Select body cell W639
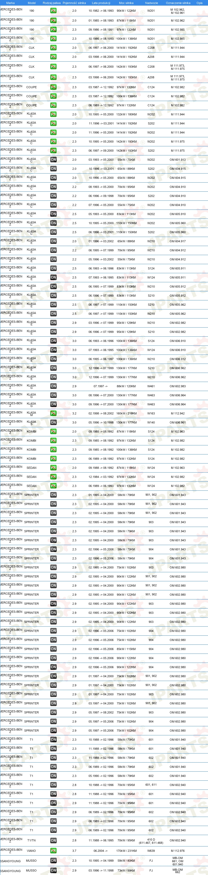The height and width of the screenshot is (875, 208). [151, 851]
